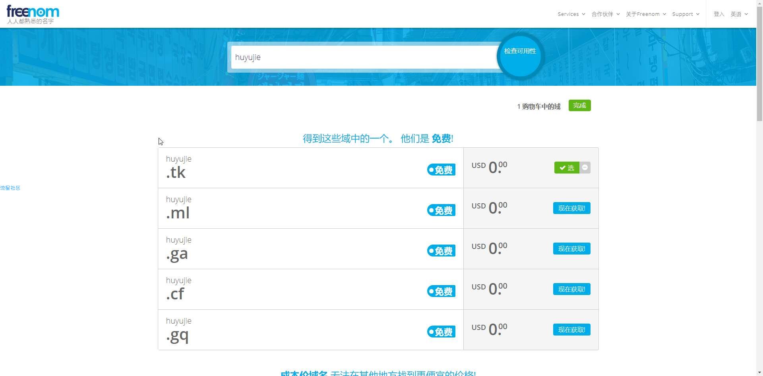Get the huyujie.ga domain now

click(x=571, y=249)
